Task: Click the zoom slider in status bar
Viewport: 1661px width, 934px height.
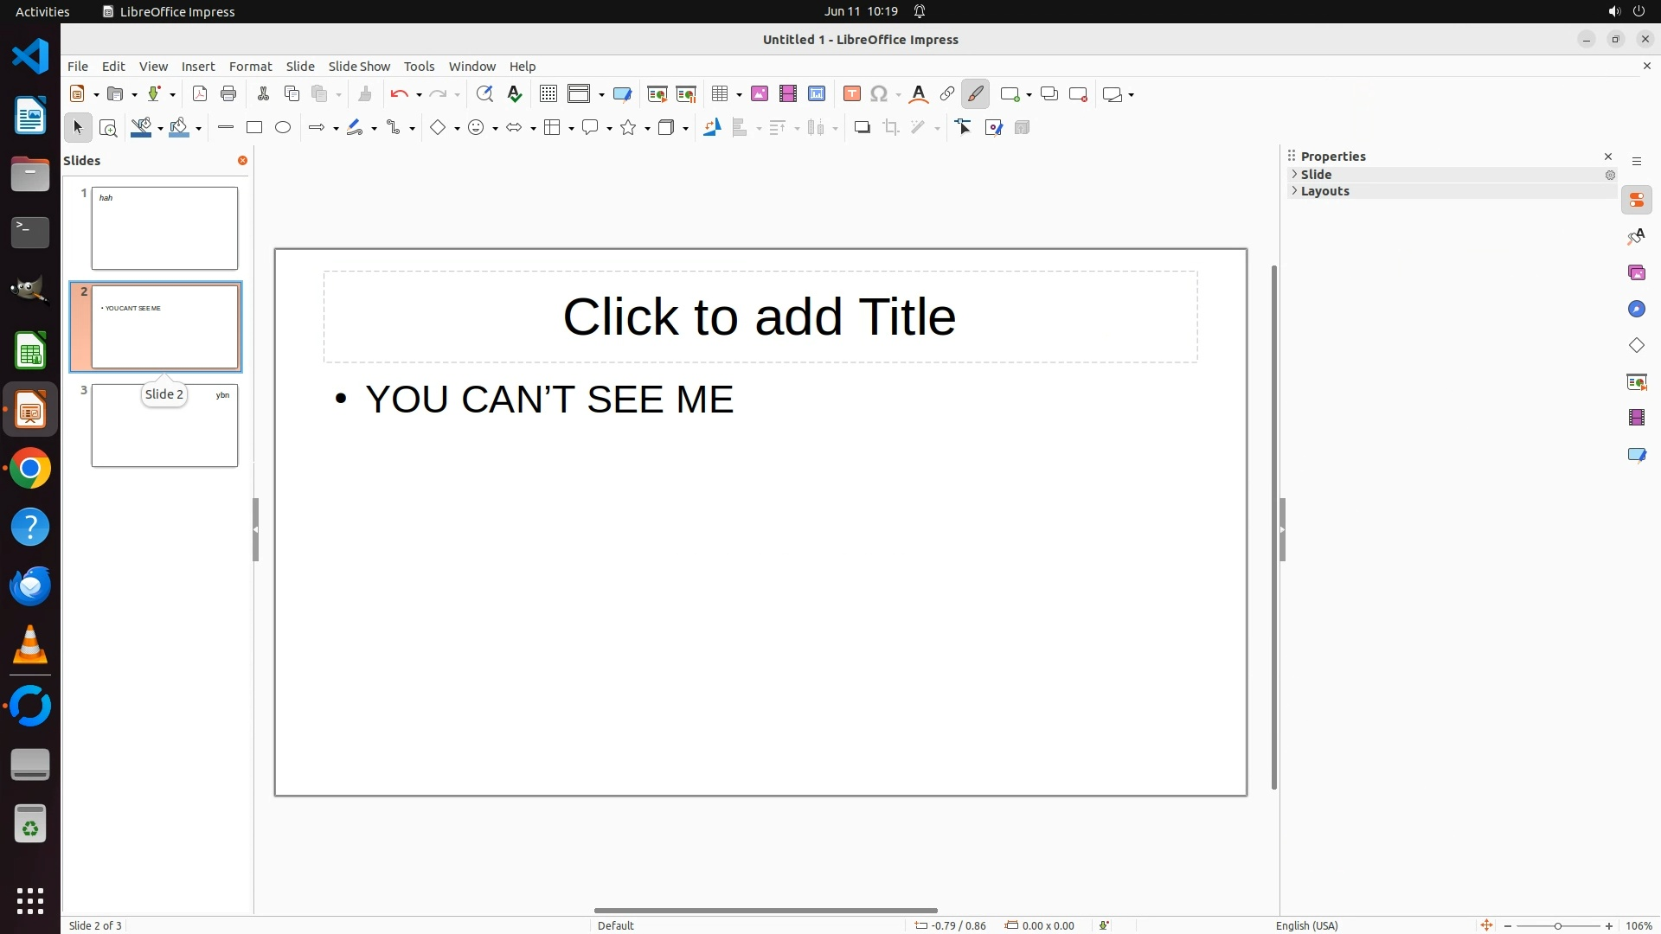Action: (x=1557, y=925)
